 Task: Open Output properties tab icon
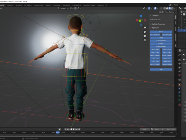[x=179, y=64]
